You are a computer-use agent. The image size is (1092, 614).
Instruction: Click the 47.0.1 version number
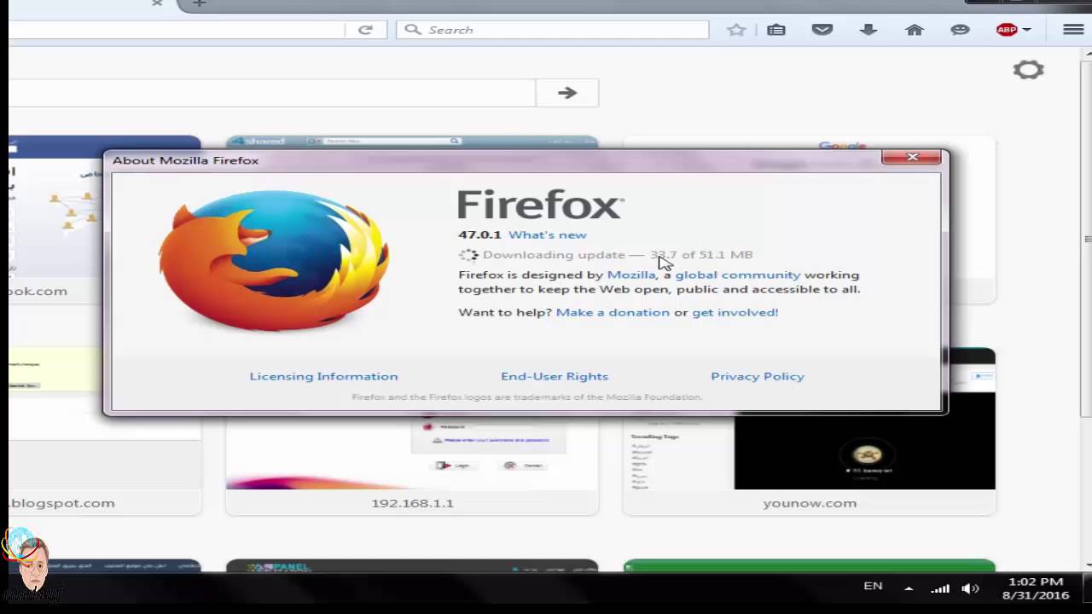(479, 235)
